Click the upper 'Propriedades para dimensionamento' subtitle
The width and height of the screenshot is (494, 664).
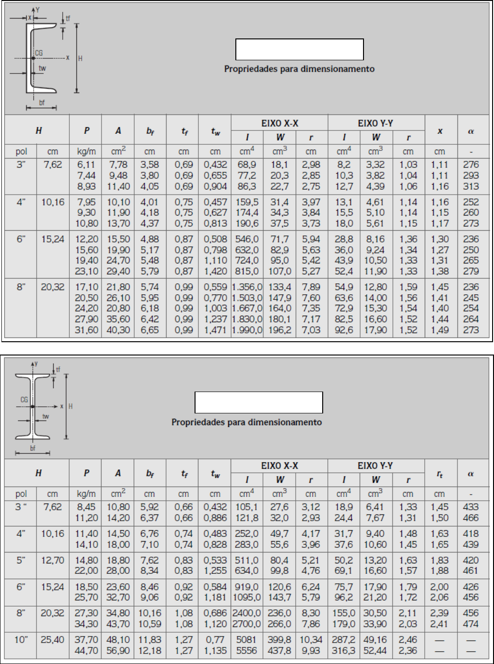pyautogui.click(x=299, y=69)
